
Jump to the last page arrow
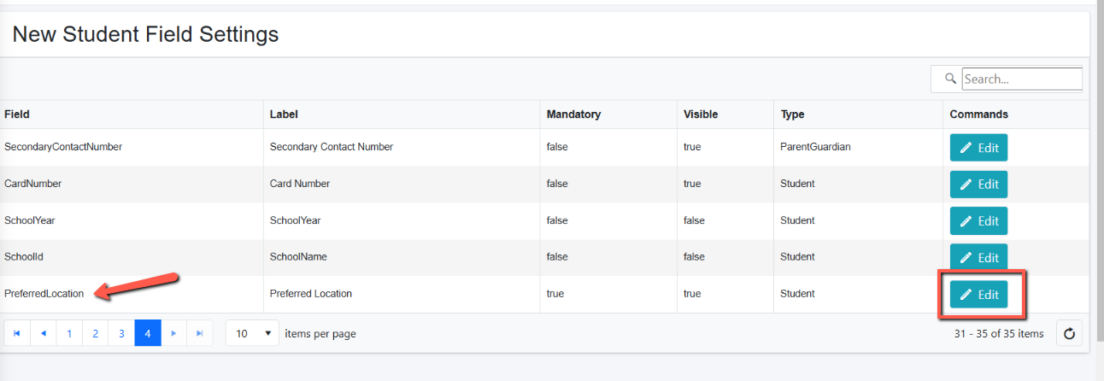point(199,334)
